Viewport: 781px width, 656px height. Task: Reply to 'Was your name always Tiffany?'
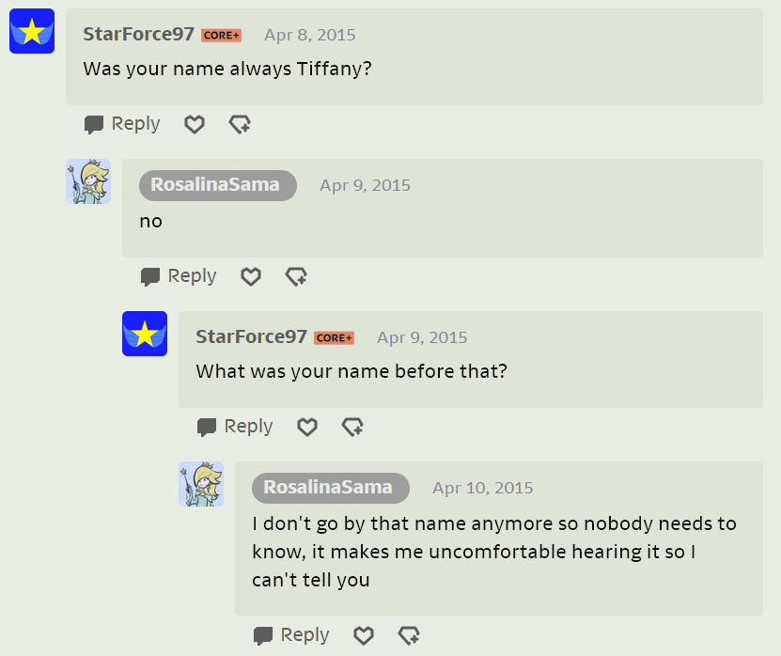coord(122,124)
